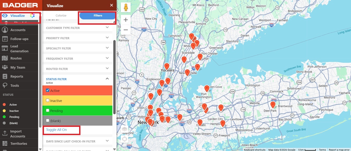Close the Visualize panel
The image size is (351, 151).
pyautogui.click(x=112, y=5)
